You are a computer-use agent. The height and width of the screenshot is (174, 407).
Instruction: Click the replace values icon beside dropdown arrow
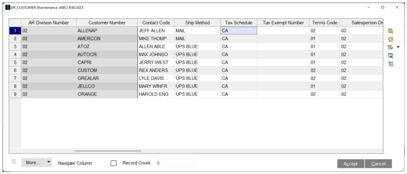coord(390,47)
